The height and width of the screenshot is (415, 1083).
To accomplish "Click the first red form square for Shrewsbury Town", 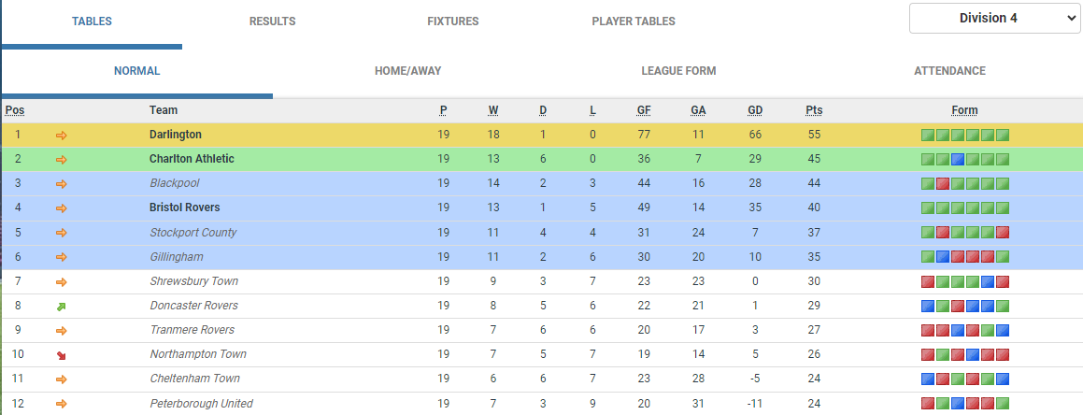I will tap(928, 281).
